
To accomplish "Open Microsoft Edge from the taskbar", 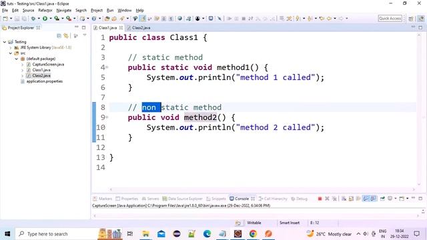I will pyautogui.click(x=207, y=234).
